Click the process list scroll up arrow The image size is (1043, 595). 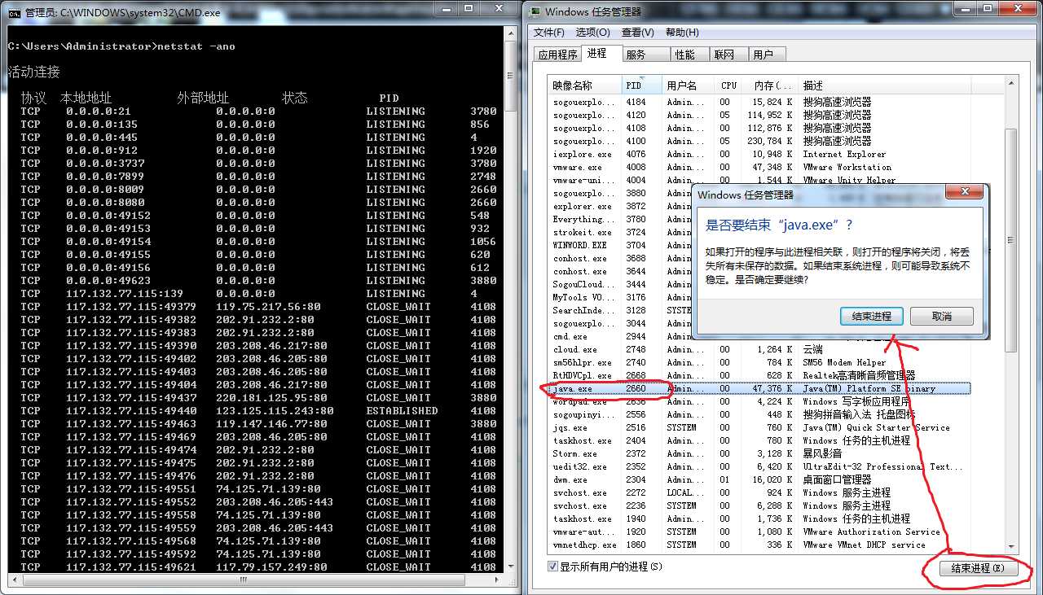pos(1010,83)
